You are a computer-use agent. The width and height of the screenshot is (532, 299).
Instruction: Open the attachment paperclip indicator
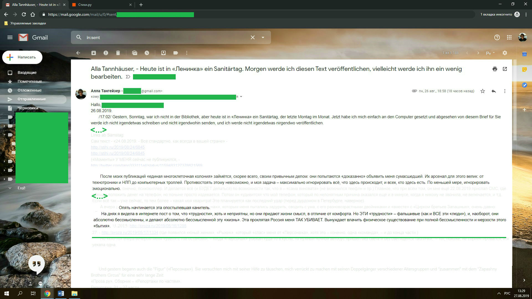414,91
